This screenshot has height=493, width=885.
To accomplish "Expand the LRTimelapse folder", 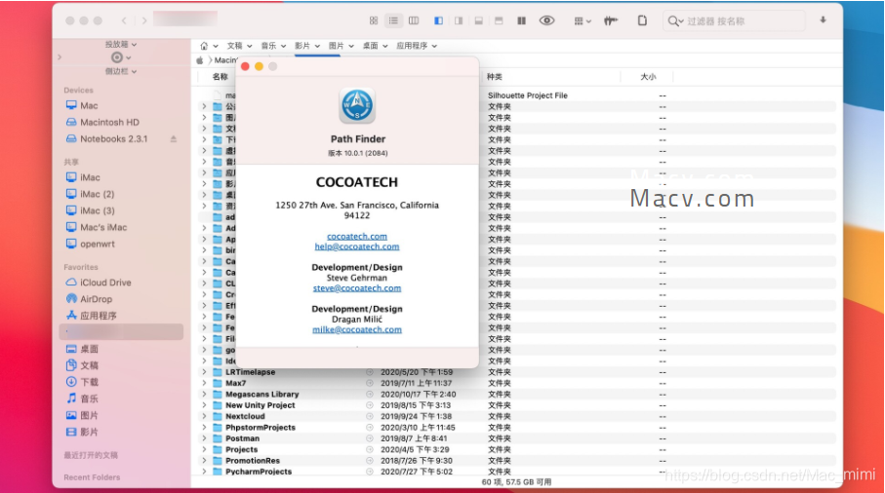I will [x=204, y=372].
